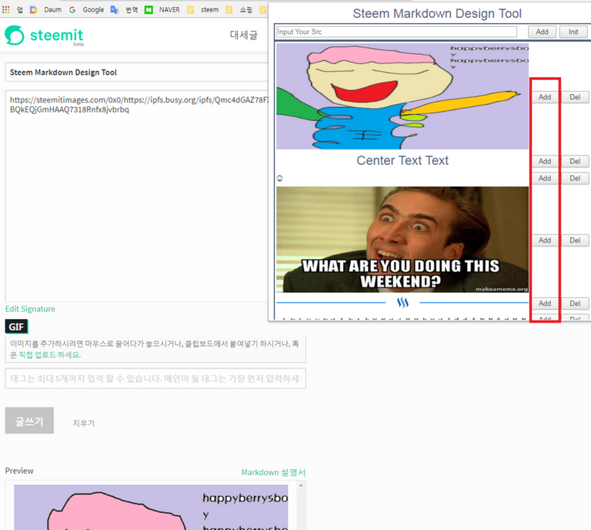
Task: Click the preview pane scroll up arrow
Action: pyautogui.click(x=301, y=485)
